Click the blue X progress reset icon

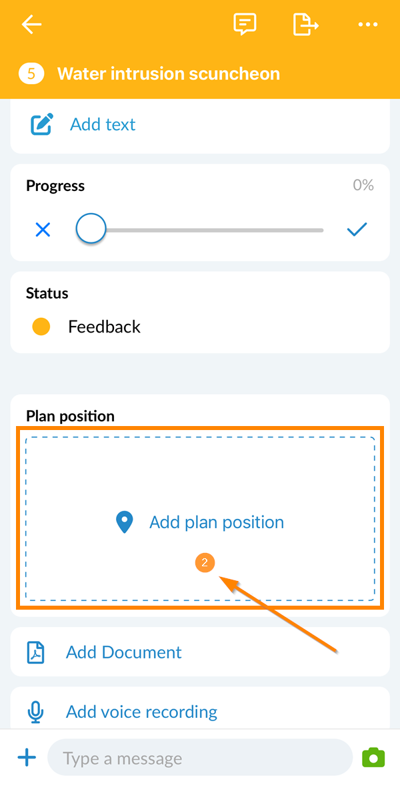(43, 230)
